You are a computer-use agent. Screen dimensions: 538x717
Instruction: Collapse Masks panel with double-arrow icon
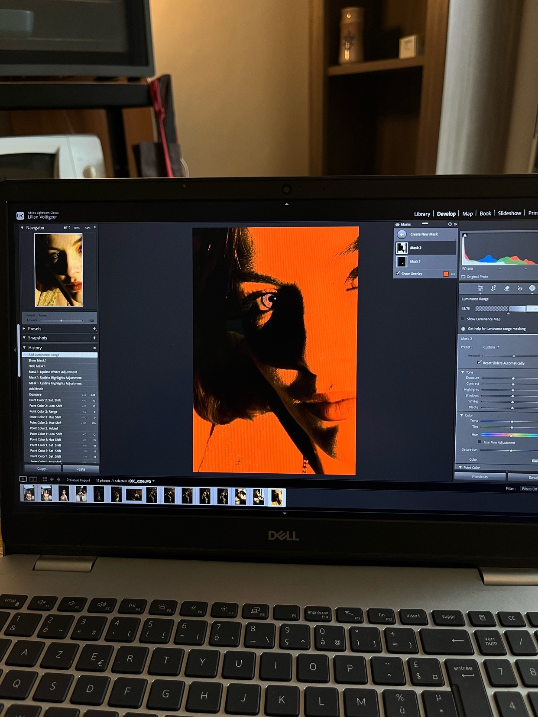[455, 224]
